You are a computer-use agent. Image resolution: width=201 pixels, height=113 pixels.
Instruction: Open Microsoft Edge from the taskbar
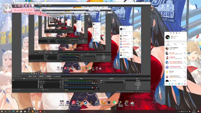[13, 111]
